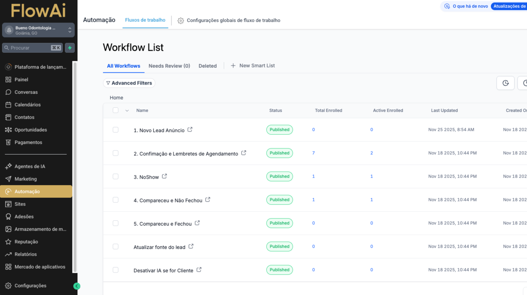Screen dimensions: 527x295
Task: Click the clock history icon button
Action: [x=505, y=83]
